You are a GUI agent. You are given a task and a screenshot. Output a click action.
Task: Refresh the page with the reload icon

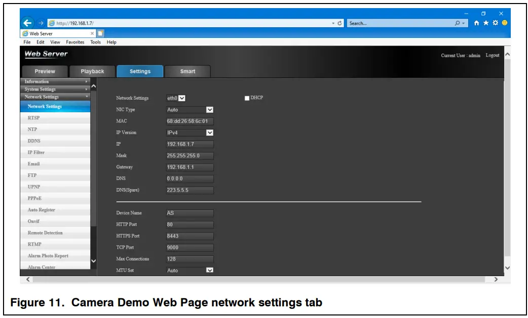[340, 23]
